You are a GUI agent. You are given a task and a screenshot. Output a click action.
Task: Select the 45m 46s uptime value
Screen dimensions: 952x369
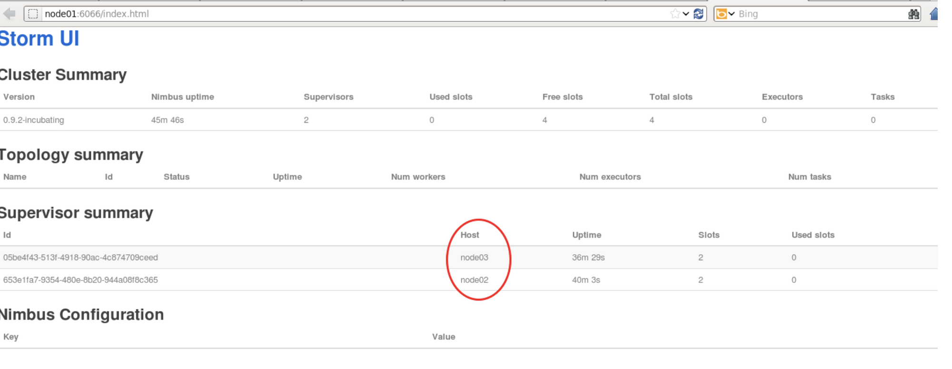168,120
